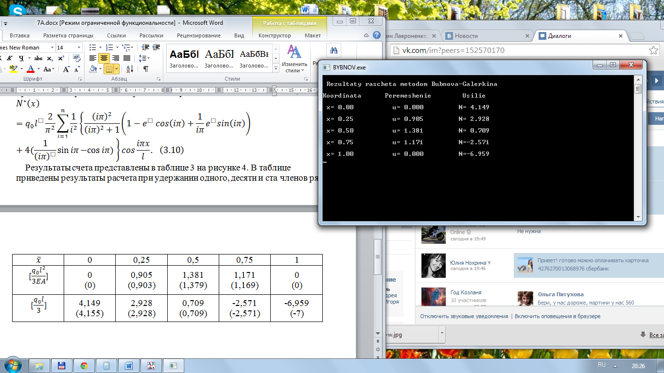Open the Изменить стили menu

[x=294, y=59]
